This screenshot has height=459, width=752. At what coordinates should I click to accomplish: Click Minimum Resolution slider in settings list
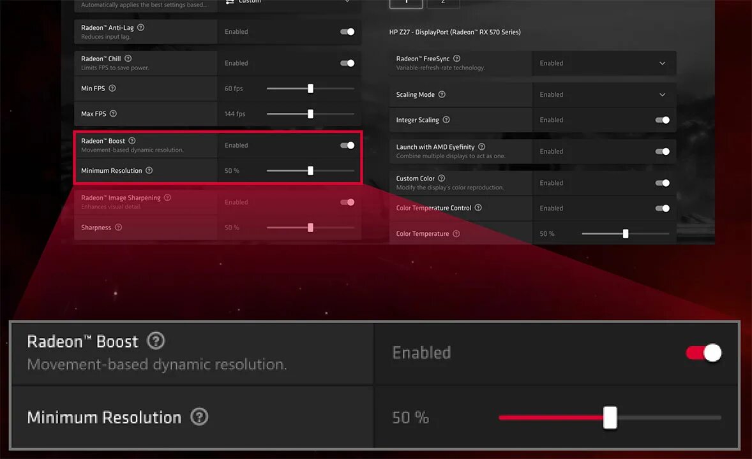pos(310,171)
